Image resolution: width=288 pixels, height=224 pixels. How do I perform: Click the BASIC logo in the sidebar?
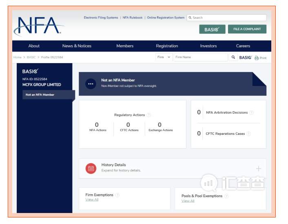(x=30, y=71)
